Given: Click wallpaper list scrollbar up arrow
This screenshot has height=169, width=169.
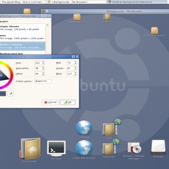Looking at the screenshot, I should coord(47,25).
